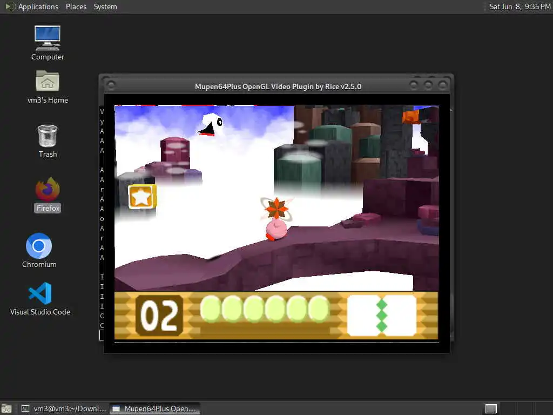Click the Applications menu logo icon
Screen dimensions: 553x415
pos(10,6)
